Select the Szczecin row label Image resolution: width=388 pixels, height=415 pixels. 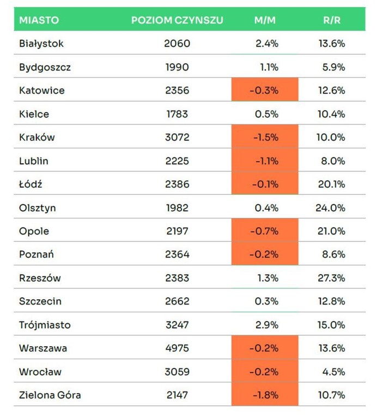(x=40, y=301)
